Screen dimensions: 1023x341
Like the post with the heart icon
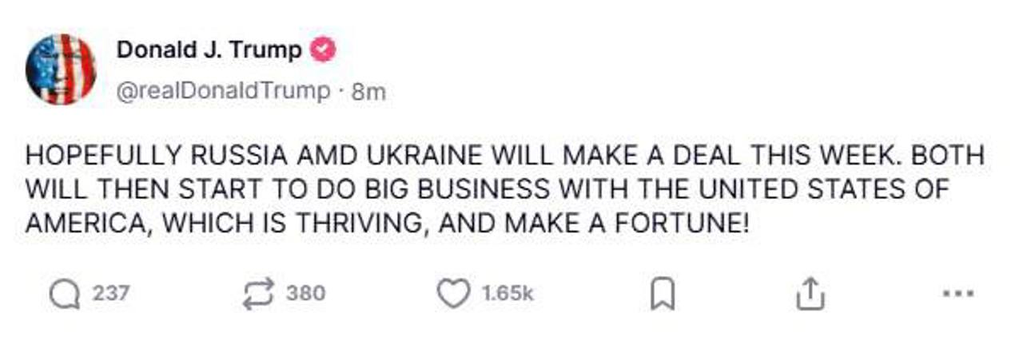click(x=453, y=293)
